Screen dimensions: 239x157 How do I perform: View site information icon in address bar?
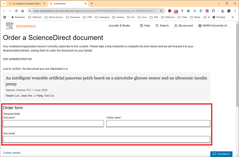tap(30, 11)
